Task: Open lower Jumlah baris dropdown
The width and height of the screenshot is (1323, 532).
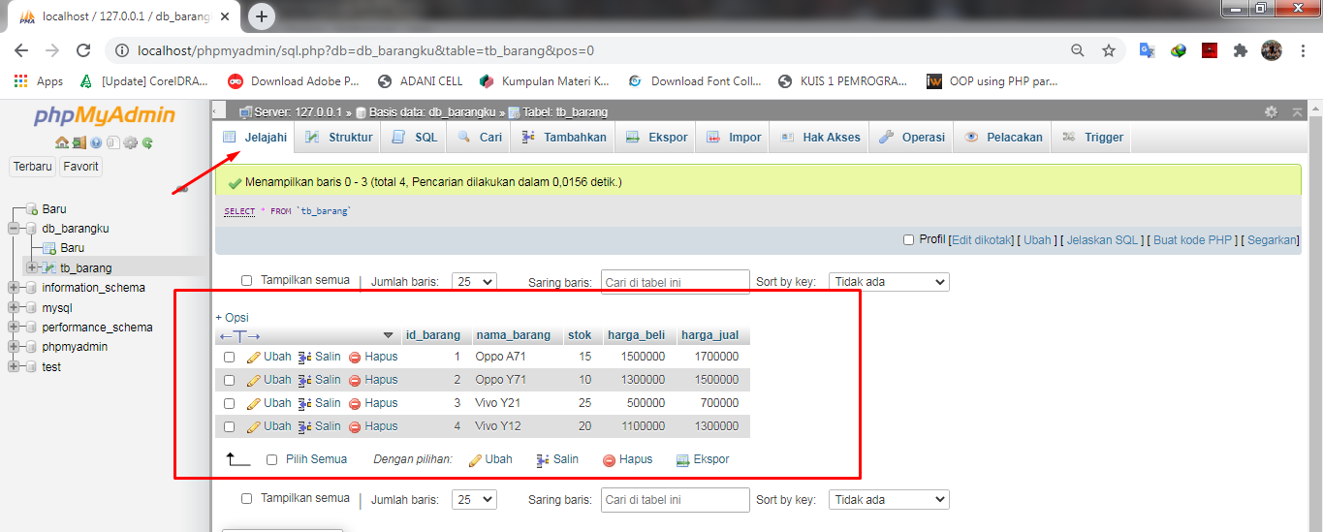Action: tap(476, 500)
